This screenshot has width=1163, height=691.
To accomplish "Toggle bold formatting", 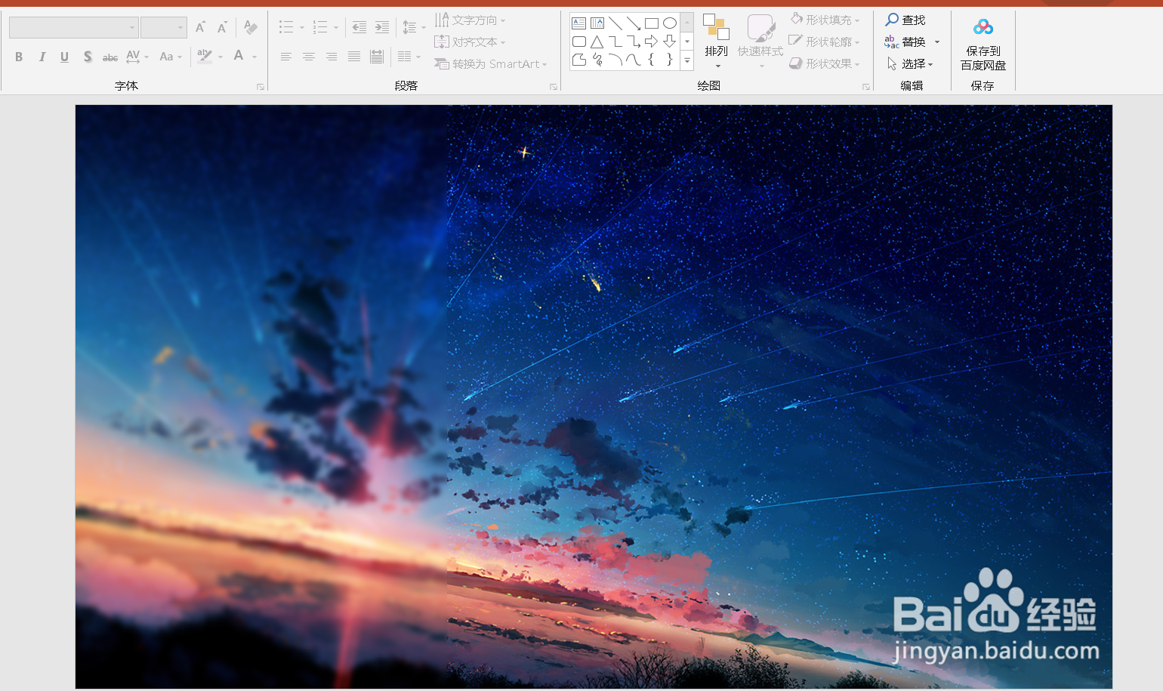I will point(19,57).
